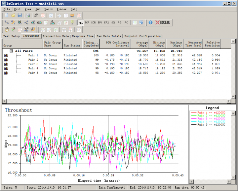Viewport: 238px width, 191px height.
Task: Click the IXIA logo
Action: 163,22
